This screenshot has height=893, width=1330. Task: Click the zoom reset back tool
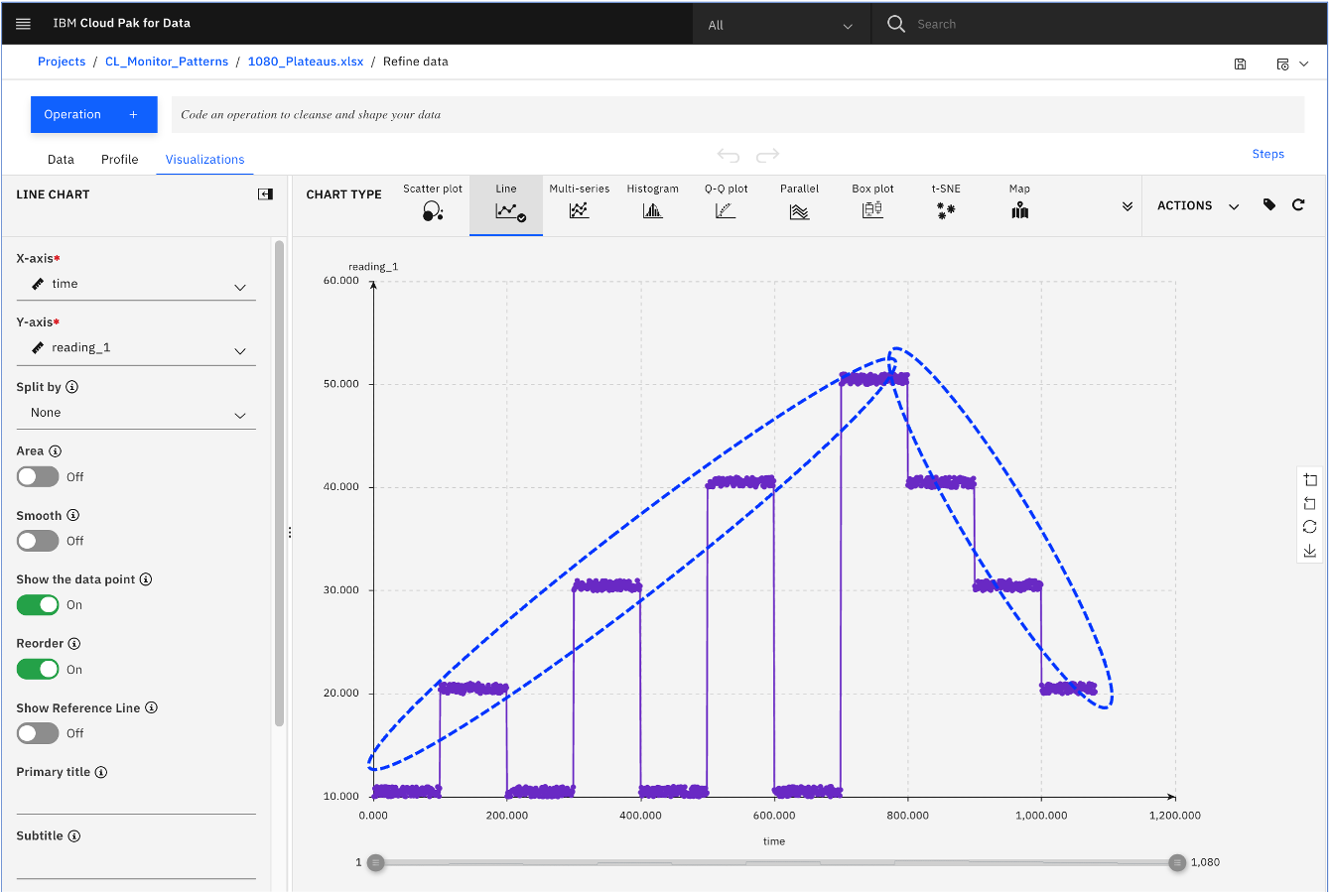[1310, 504]
